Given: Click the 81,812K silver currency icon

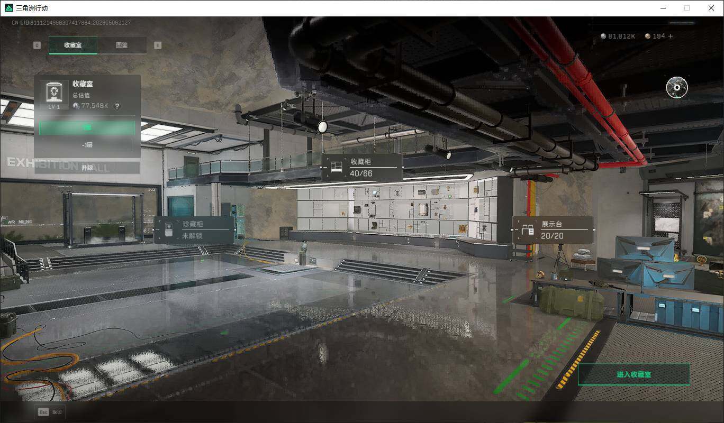Looking at the screenshot, I should (603, 36).
